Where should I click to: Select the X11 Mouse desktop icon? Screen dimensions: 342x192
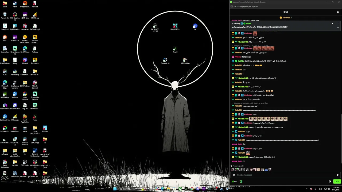pyautogui.click(x=35, y=16)
